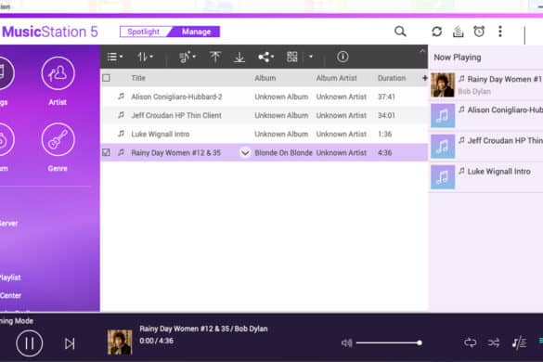Switch to the Manage tab
The image size is (543, 362).
pos(197,32)
